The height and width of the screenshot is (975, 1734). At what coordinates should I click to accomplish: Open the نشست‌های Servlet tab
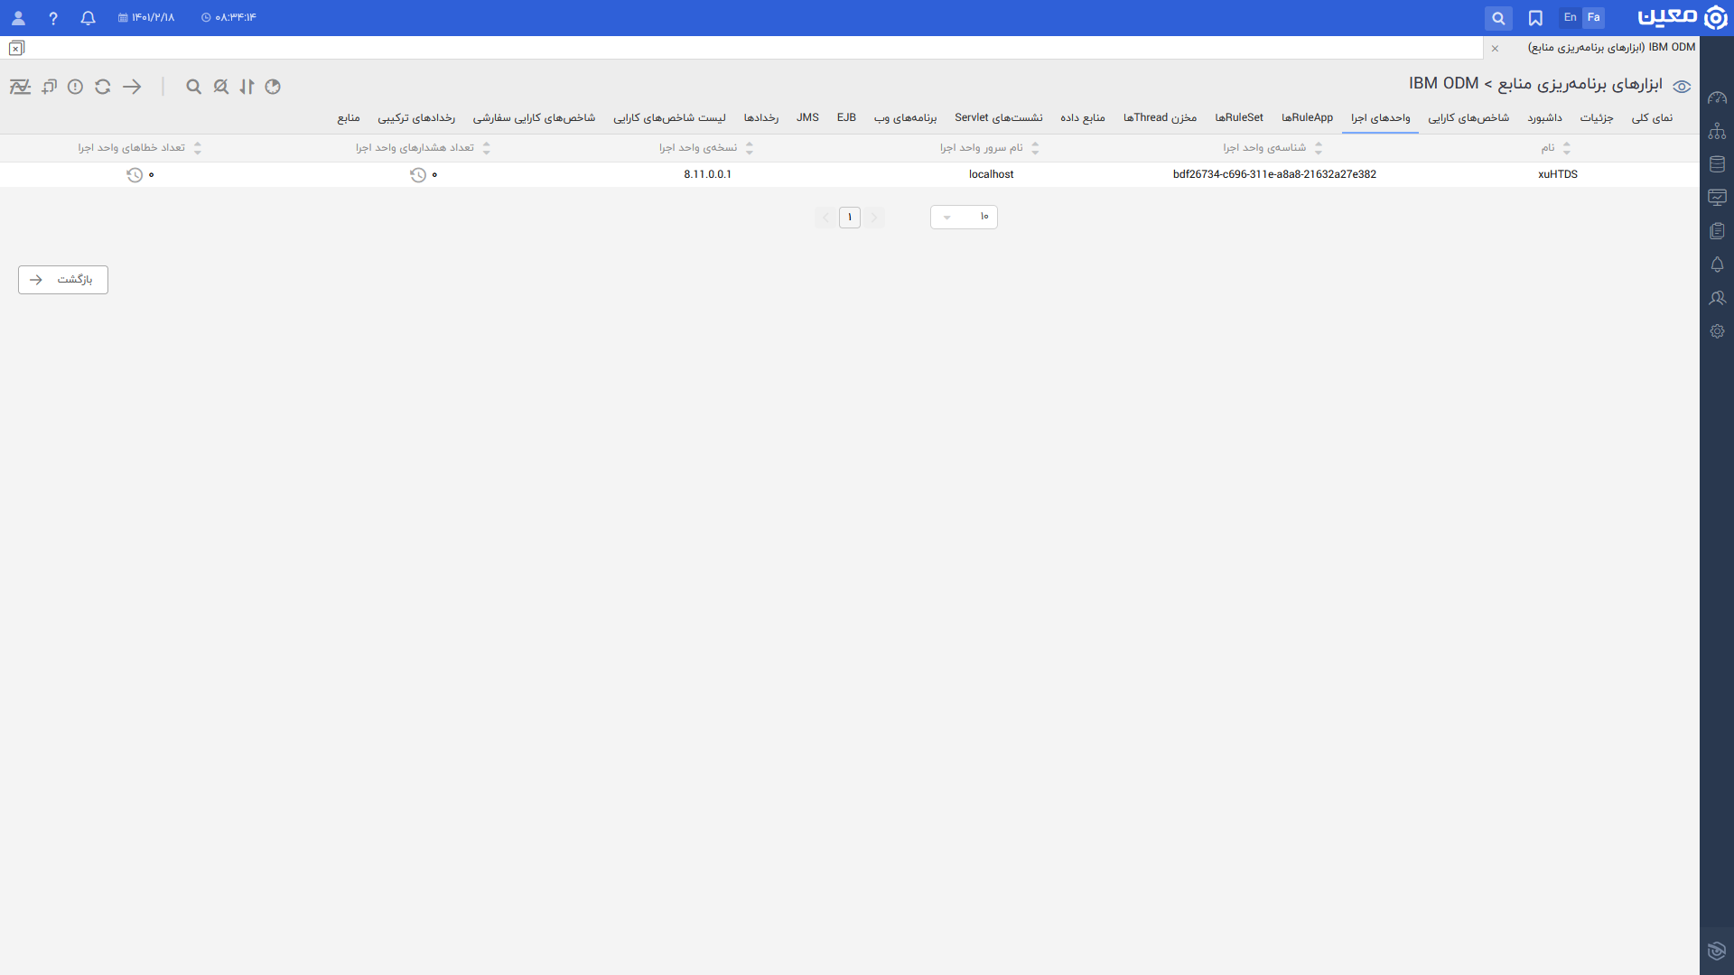point(999,118)
